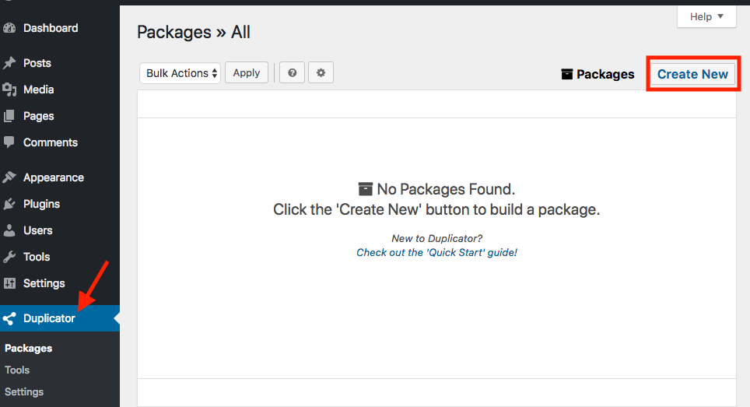The width and height of the screenshot is (750, 407).
Task: Click the Appearance paintbrush icon
Action: click(x=9, y=177)
